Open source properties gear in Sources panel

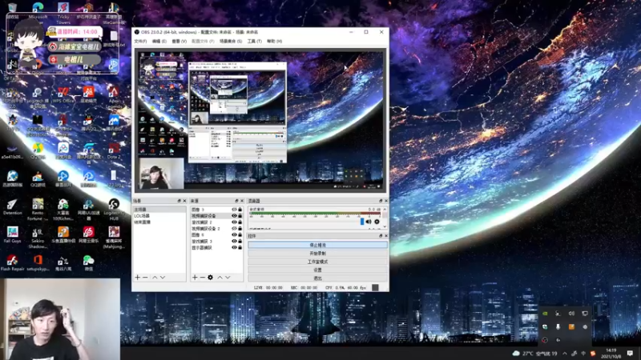(210, 278)
